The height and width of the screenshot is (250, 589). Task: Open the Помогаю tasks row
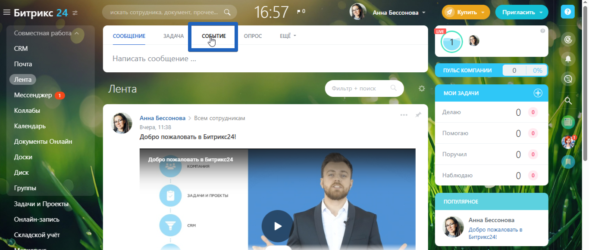(492, 133)
